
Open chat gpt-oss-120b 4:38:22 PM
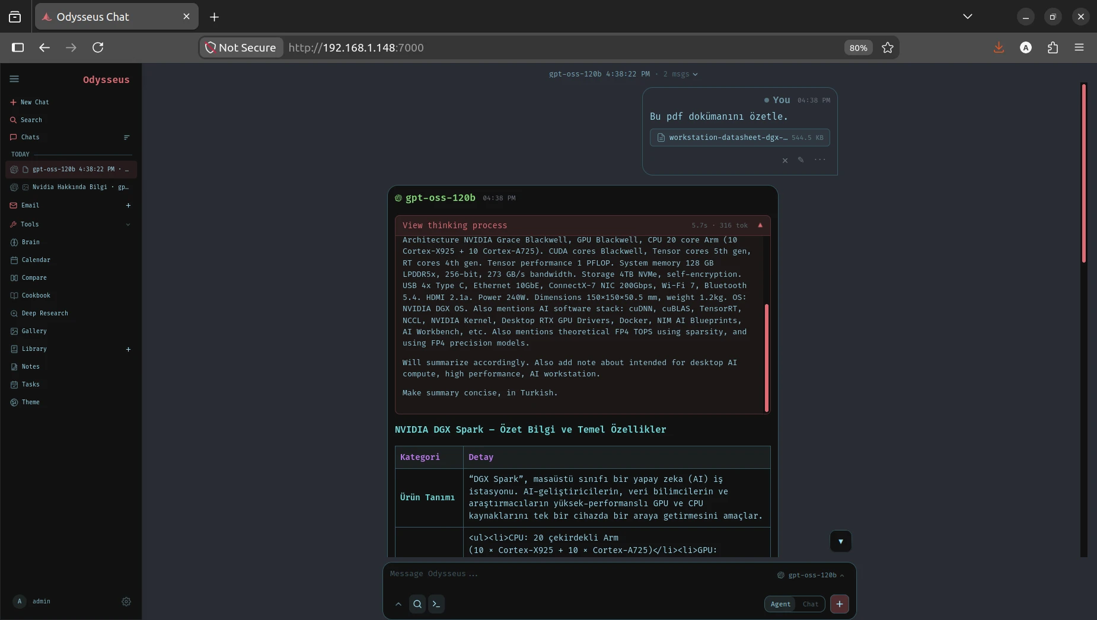coord(71,169)
